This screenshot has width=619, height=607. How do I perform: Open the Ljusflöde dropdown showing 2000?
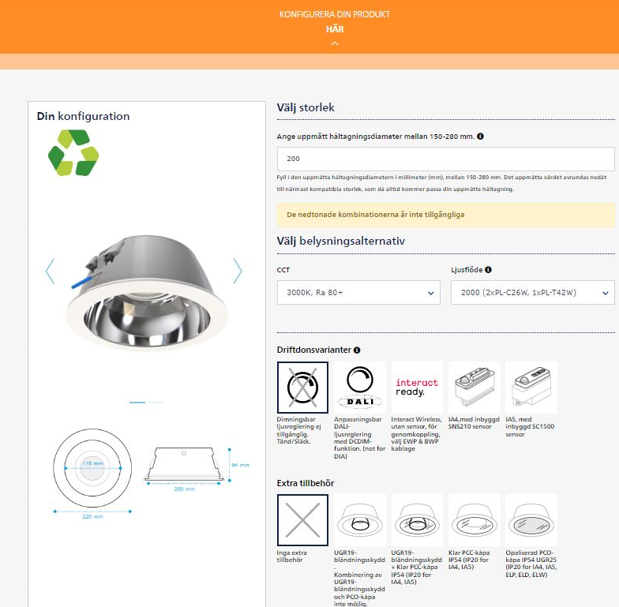[532, 292]
